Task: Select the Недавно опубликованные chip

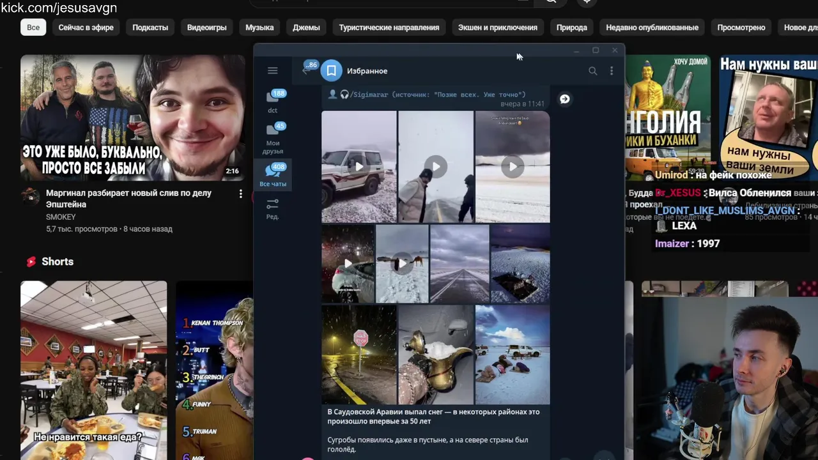Action: tap(652, 27)
